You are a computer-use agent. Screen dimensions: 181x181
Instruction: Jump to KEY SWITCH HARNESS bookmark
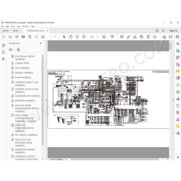[26, 135]
